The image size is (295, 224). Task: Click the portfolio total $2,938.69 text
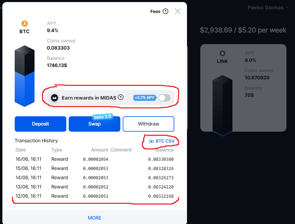tap(216, 30)
